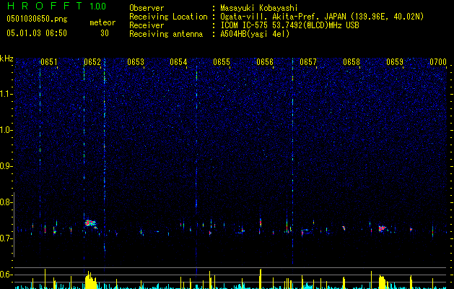Image resolution: width=454 pixels, height=289 pixels.
Task: Click the red meteor echo before 0659
Action: (383, 228)
